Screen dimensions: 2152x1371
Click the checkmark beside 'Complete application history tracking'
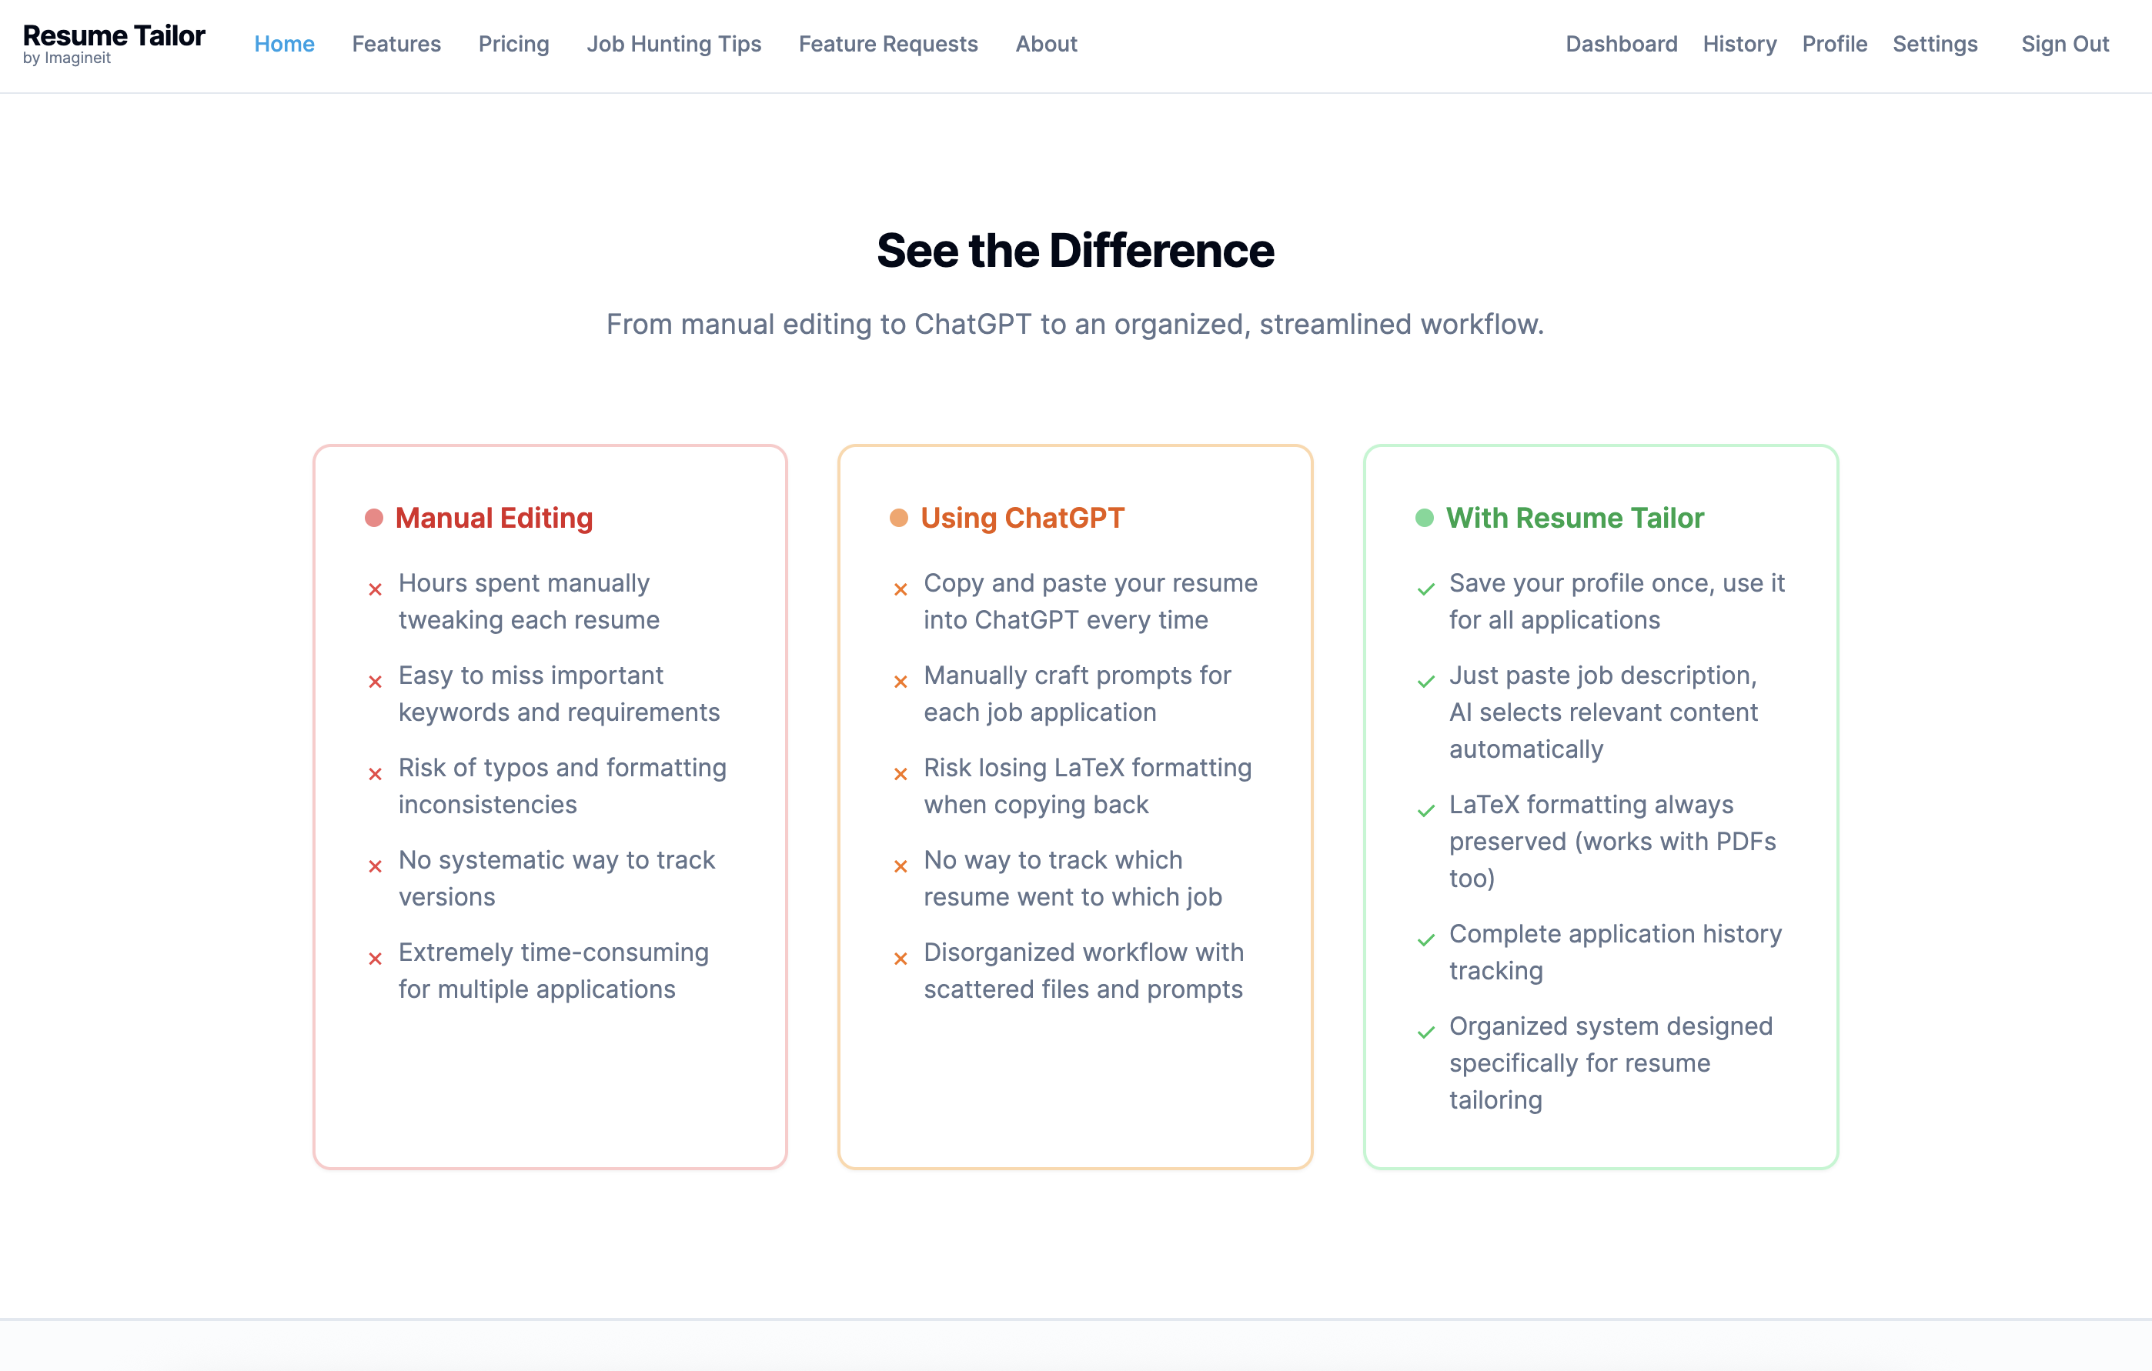click(x=1425, y=939)
